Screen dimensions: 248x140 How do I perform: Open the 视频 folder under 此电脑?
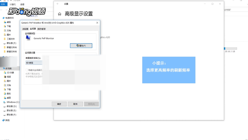9,77
